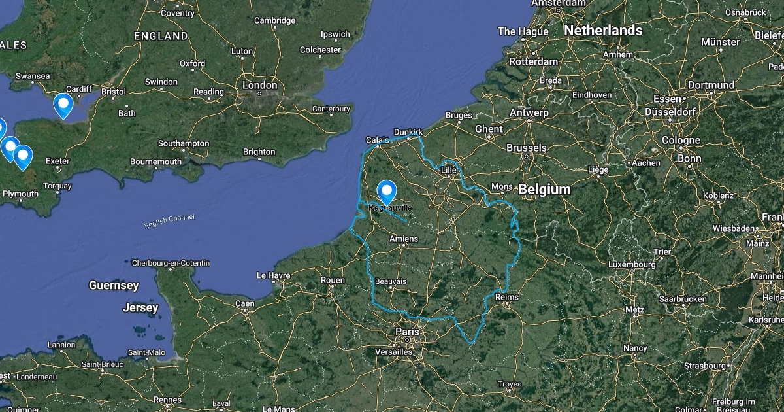The width and height of the screenshot is (784, 412).
Task: Select the Paris city label
Action: [406, 332]
